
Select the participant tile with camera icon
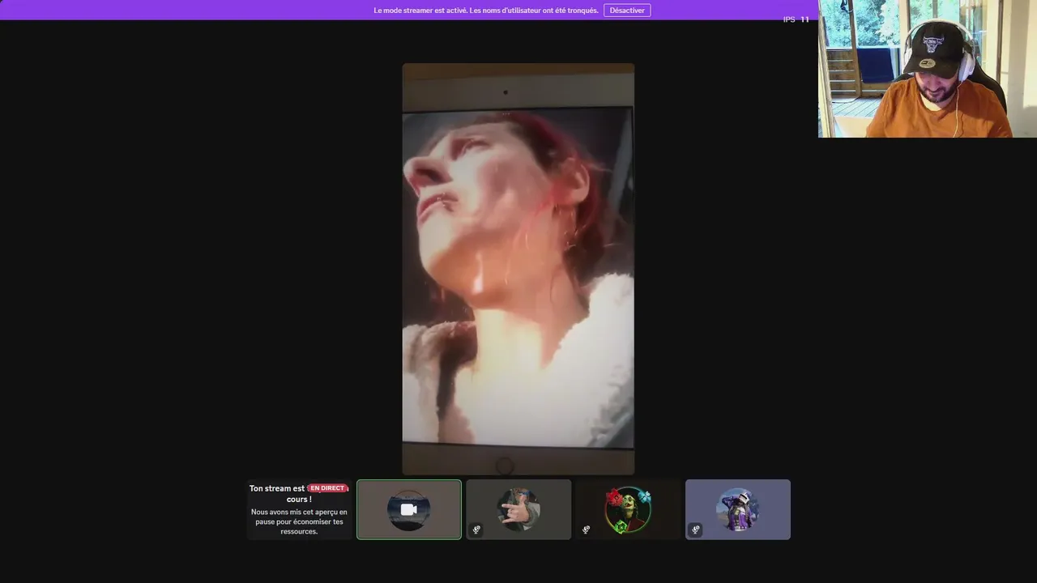pos(409,509)
